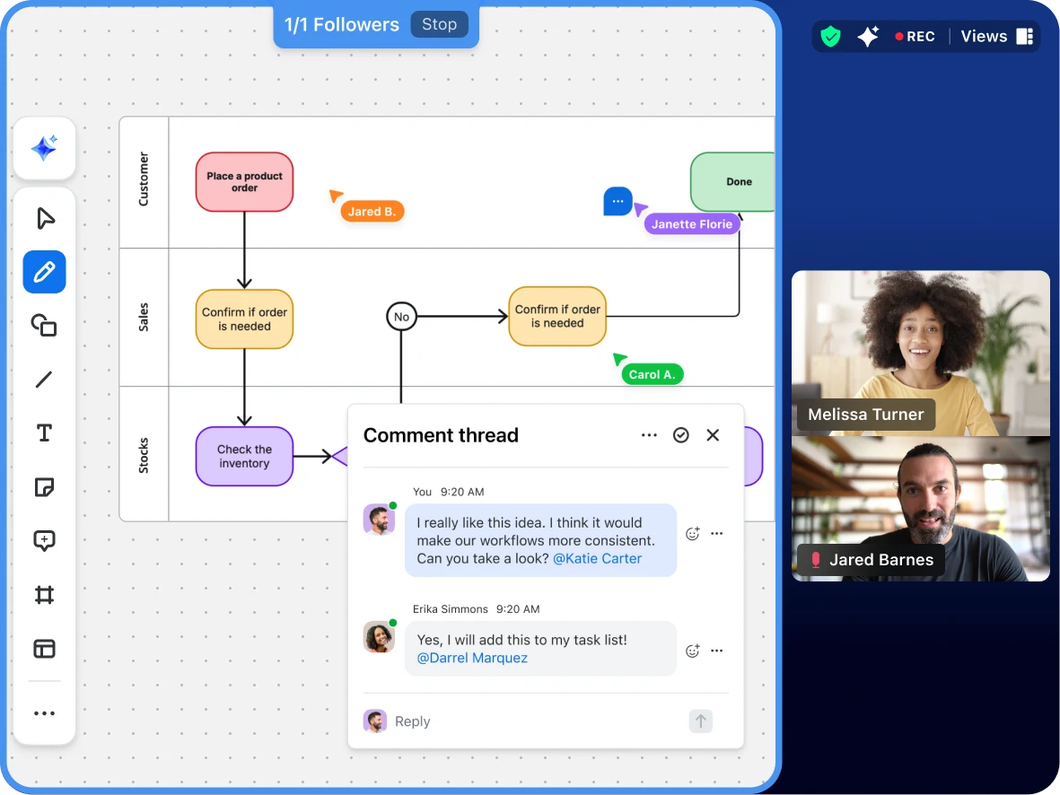Activate the Pen drawing tool

[44, 272]
